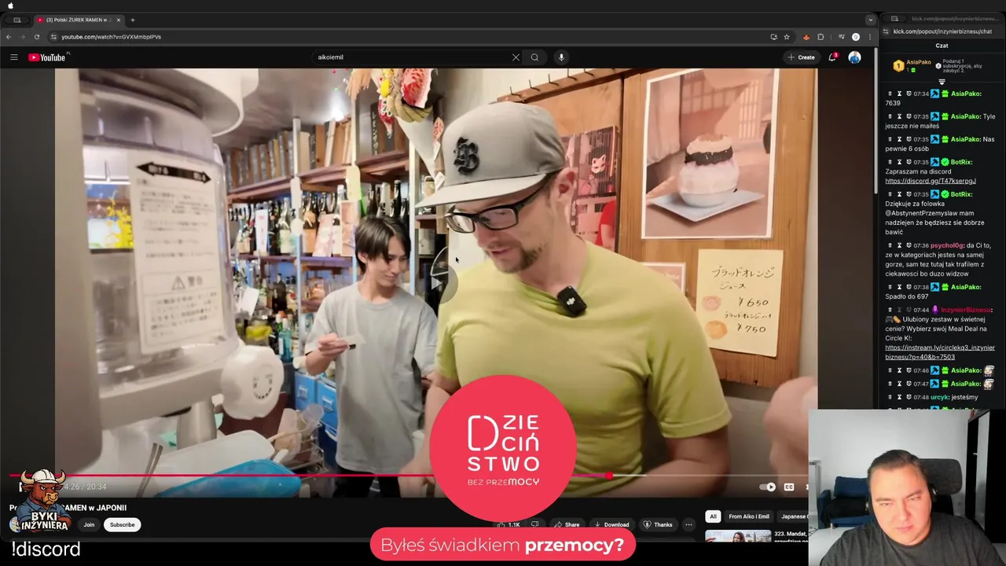Image resolution: width=1006 pixels, height=566 pixels.
Task: Click the install app icon in address bar
Action: pos(774,37)
